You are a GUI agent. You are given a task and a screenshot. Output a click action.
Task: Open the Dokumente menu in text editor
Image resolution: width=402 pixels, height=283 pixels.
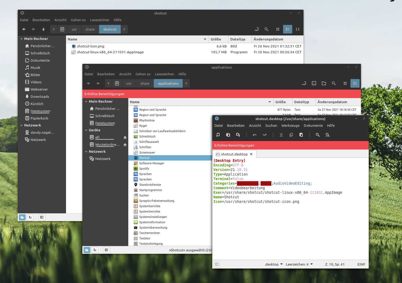pyautogui.click(x=313, y=125)
